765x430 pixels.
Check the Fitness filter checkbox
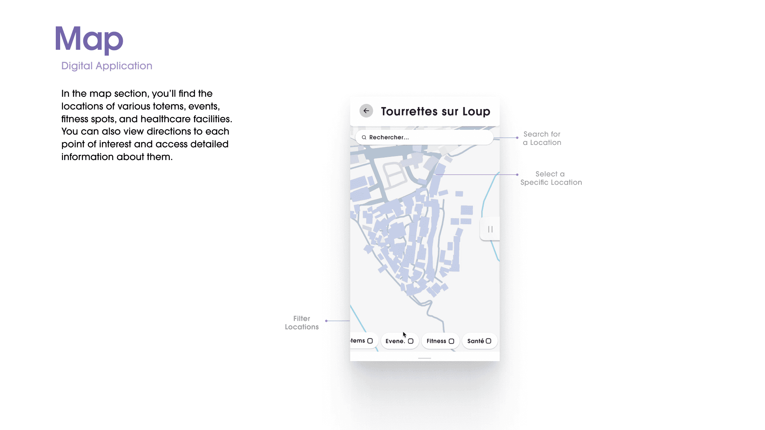coord(451,341)
